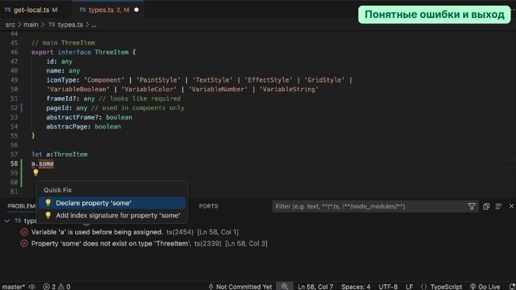Click the collapse all problems icon
Screen dimensions: 516x290
(x=486, y=206)
